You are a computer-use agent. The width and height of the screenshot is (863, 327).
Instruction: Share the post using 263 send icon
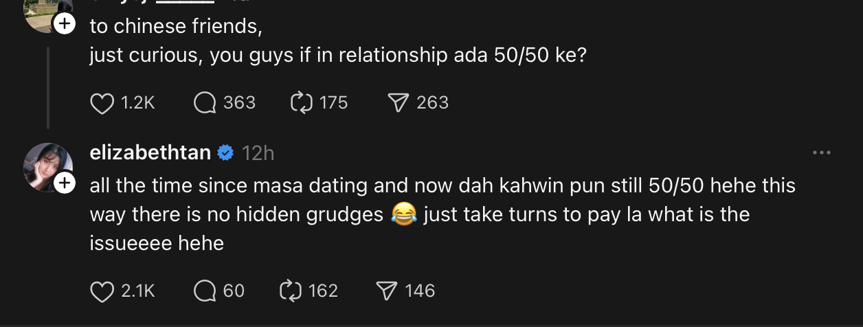(399, 103)
